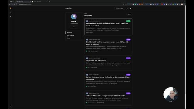Select New proposal in the space menu

point(71,35)
